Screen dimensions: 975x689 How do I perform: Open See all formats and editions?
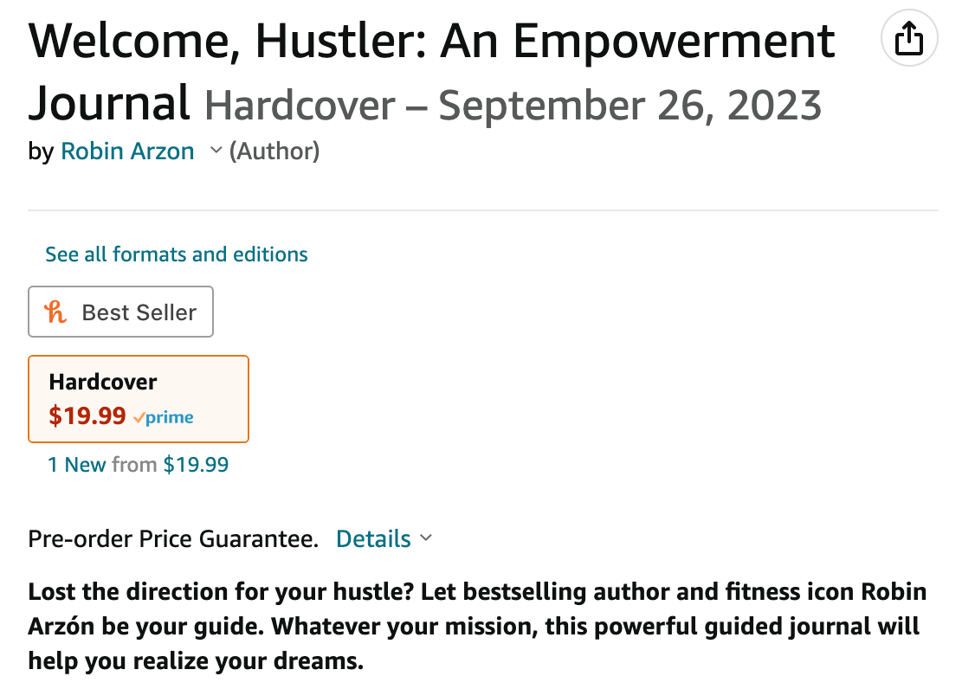click(177, 254)
